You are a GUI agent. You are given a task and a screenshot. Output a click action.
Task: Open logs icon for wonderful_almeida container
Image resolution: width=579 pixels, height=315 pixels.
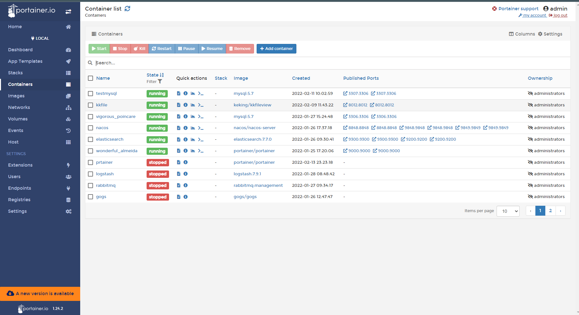point(179,151)
